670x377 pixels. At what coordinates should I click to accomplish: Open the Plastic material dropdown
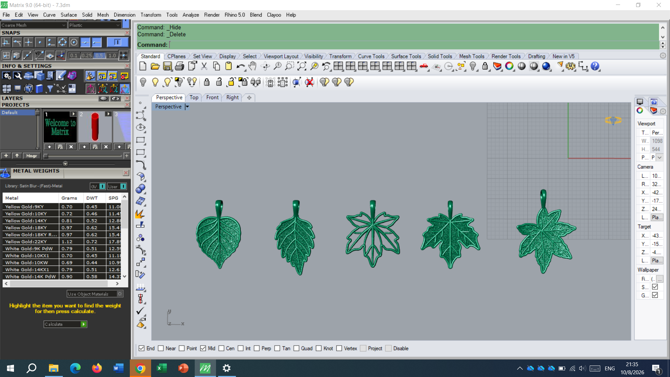coord(94,25)
